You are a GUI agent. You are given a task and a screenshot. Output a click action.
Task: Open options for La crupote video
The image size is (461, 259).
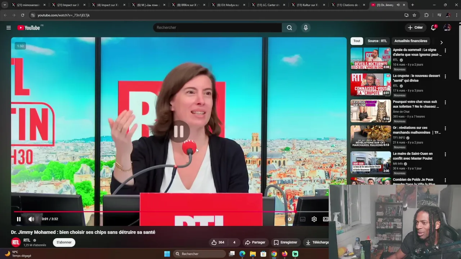point(445,77)
